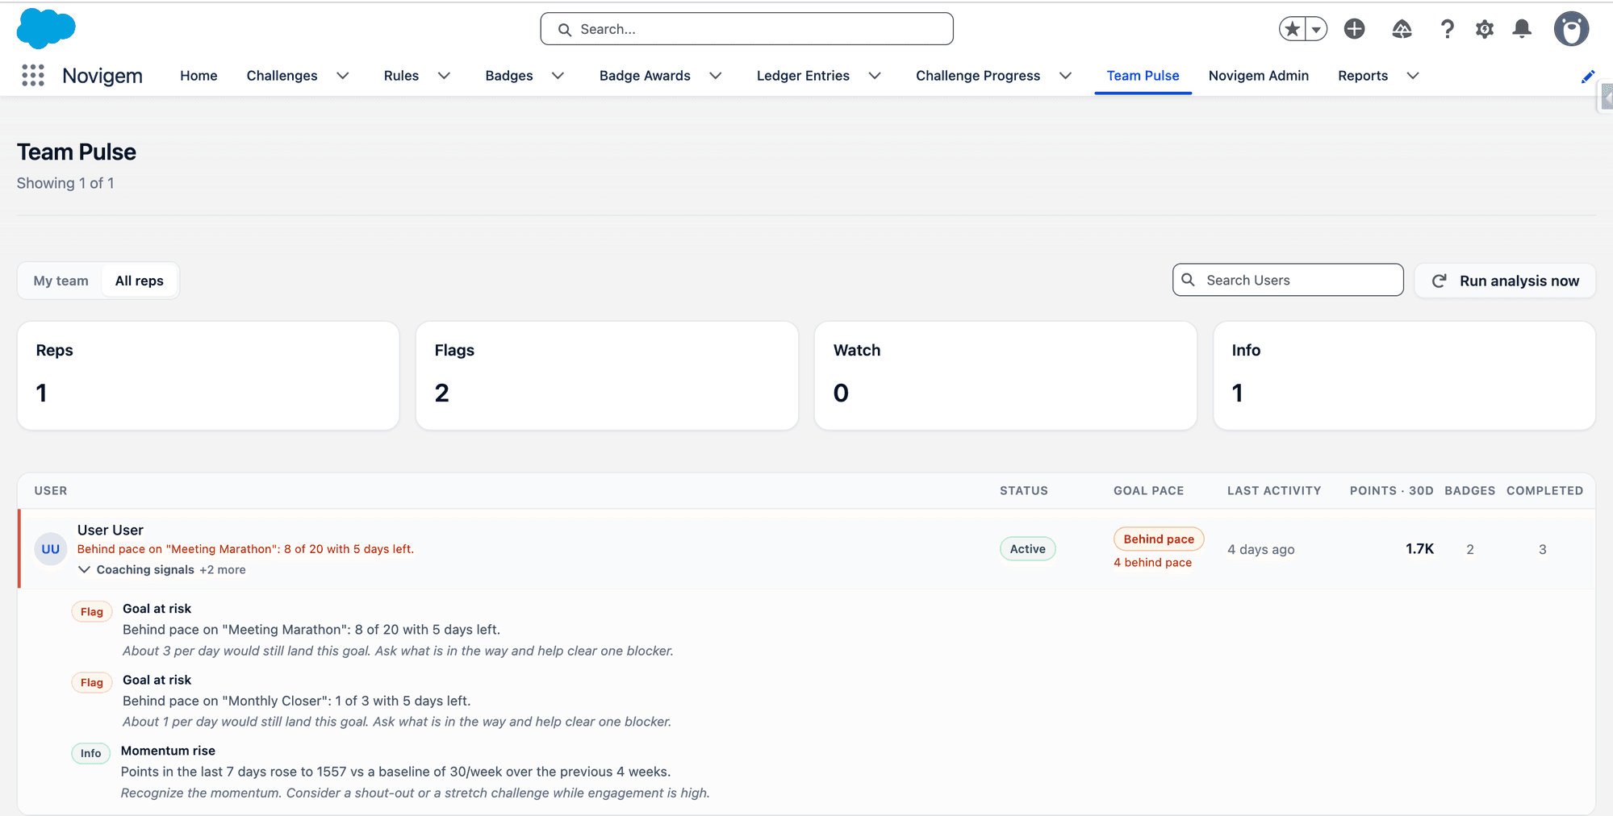Click the refresh icon in Run analysis now
This screenshot has height=816, width=1613.
pyautogui.click(x=1439, y=281)
